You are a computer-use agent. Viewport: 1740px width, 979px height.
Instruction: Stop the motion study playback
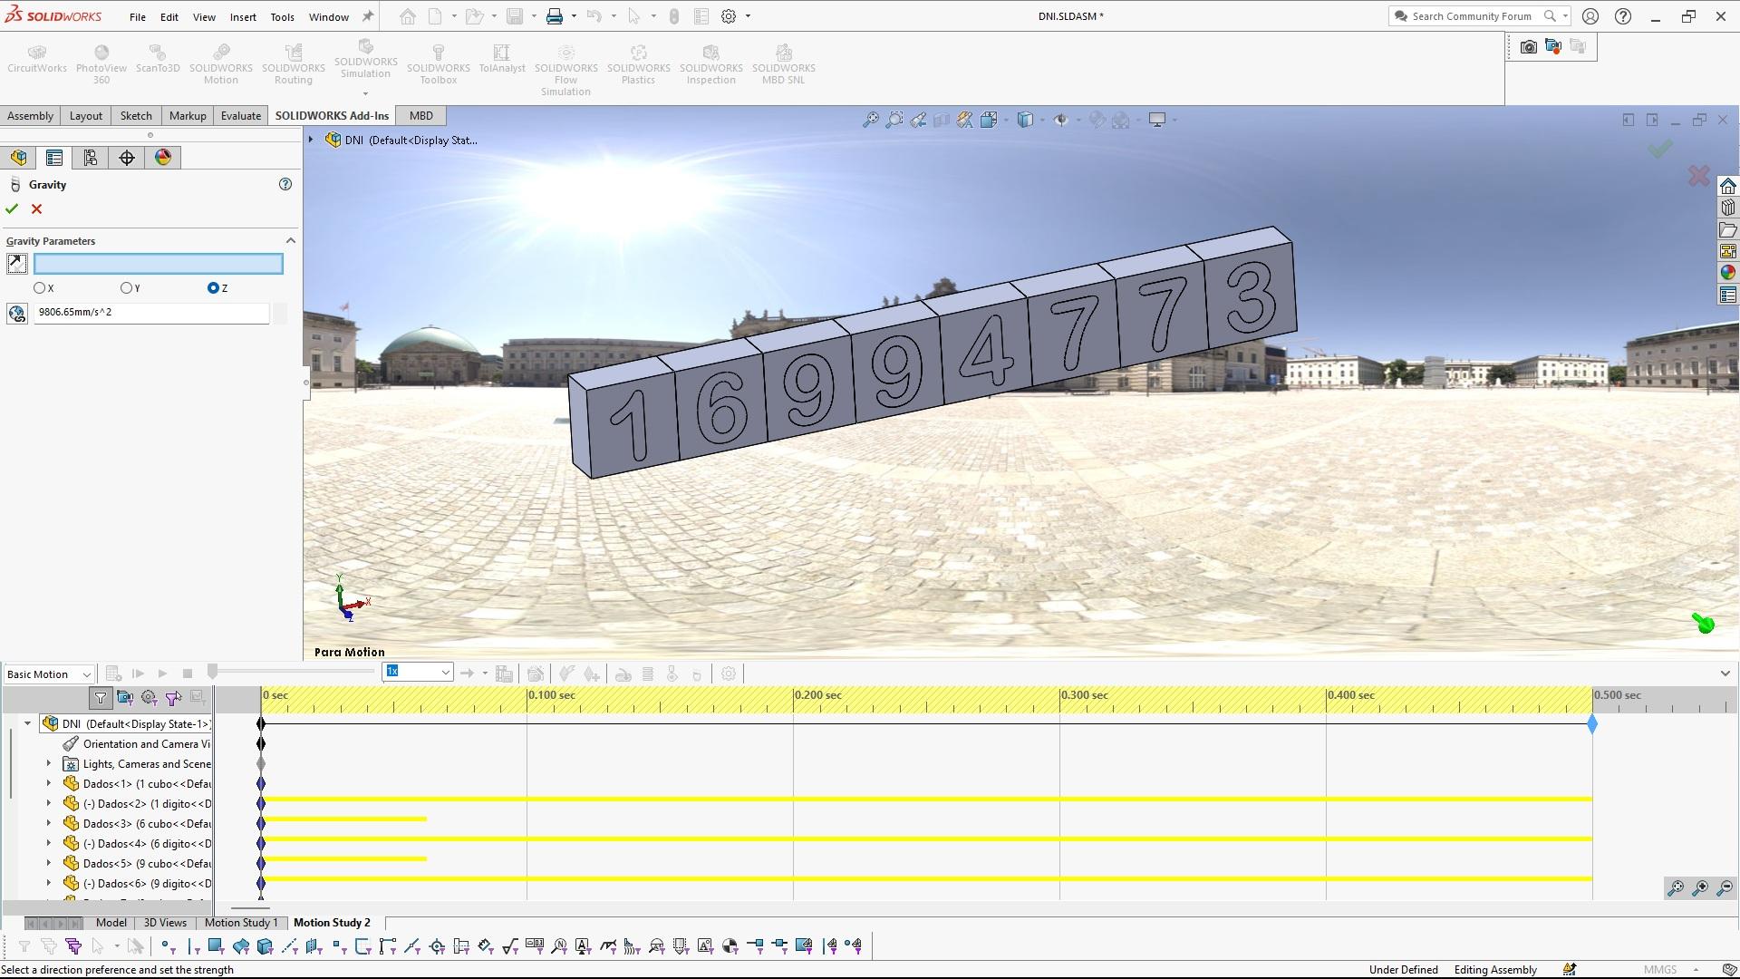coord(188,674)
